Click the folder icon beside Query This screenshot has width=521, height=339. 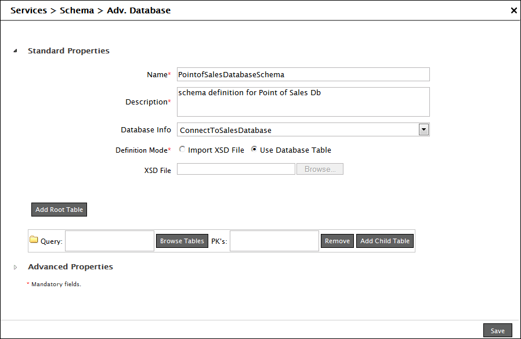click(x=34, y=240)
